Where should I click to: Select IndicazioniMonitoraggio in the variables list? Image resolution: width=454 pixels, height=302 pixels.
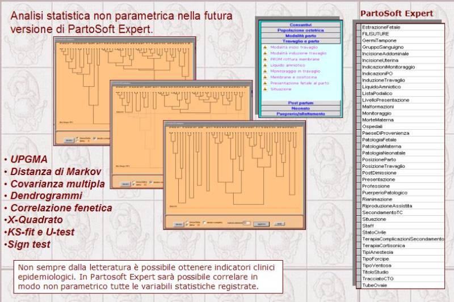[x=403, y=67]
